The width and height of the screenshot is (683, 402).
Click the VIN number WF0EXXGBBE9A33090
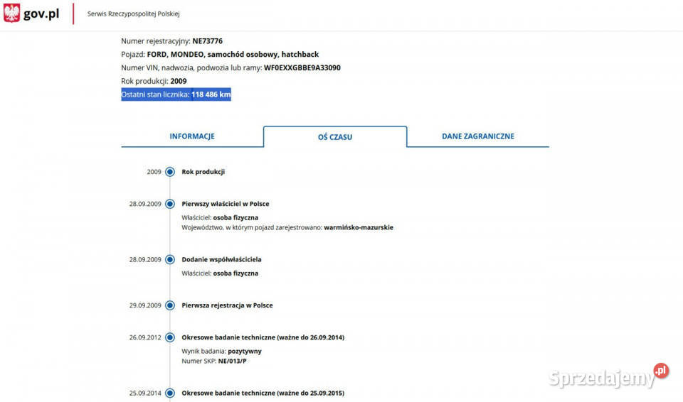pos(302,68)
